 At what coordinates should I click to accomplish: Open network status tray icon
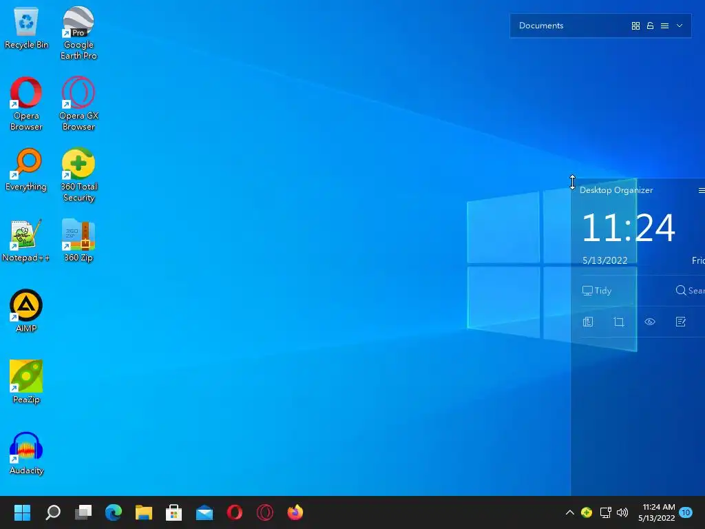tap(605, 512)
